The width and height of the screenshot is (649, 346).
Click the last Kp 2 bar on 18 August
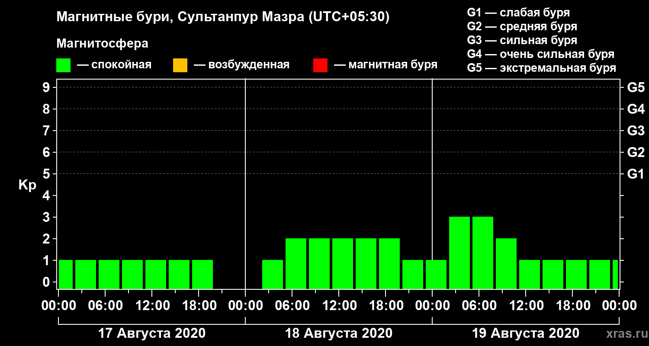[x=389, y=263]
